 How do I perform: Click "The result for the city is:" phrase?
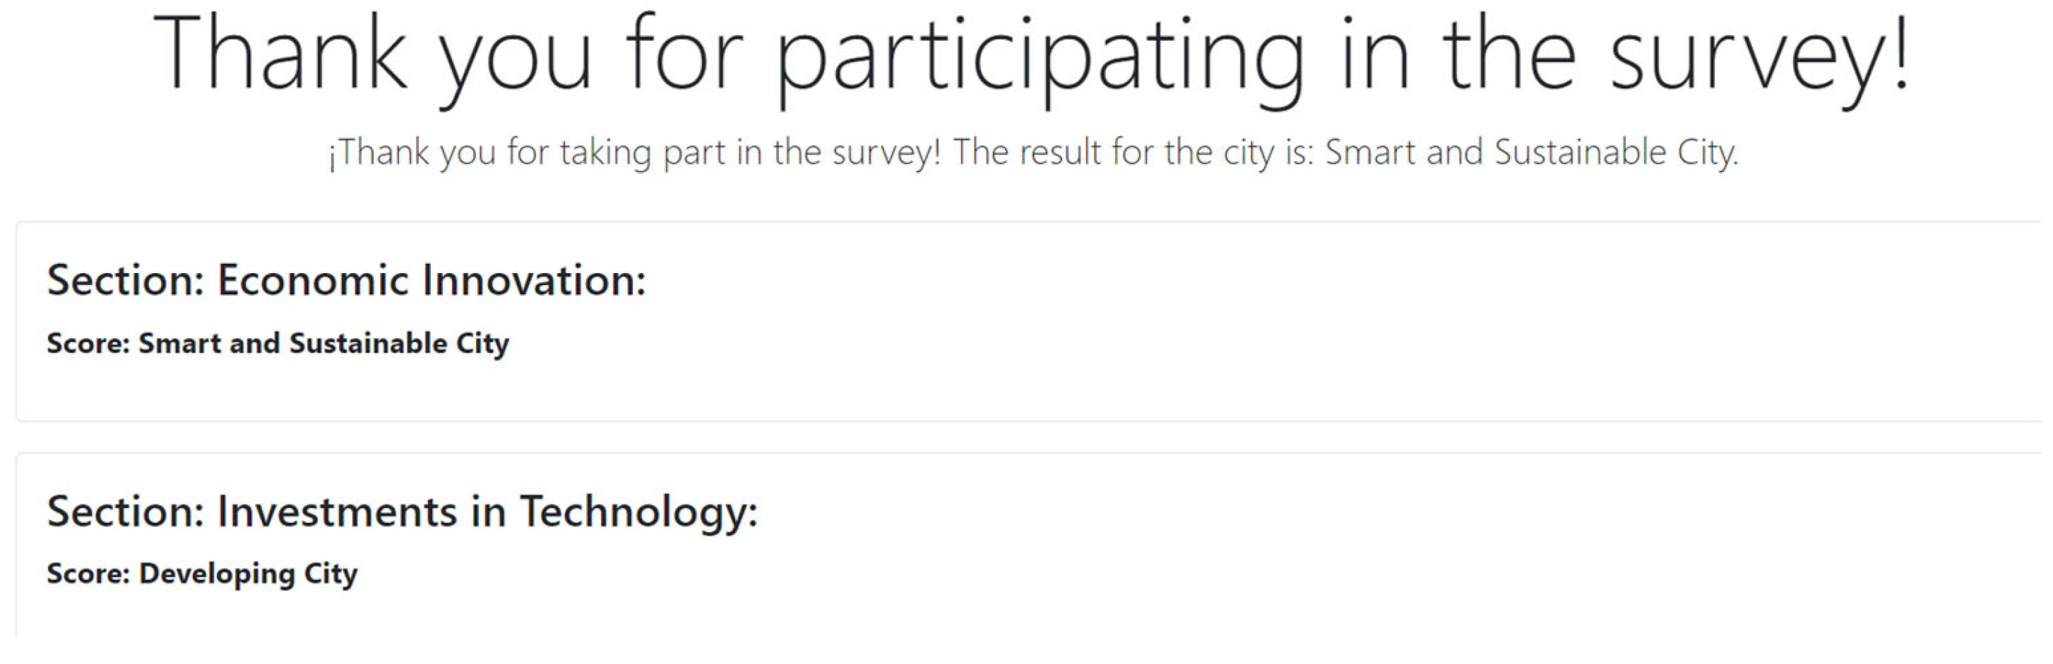coord(1131,152)
